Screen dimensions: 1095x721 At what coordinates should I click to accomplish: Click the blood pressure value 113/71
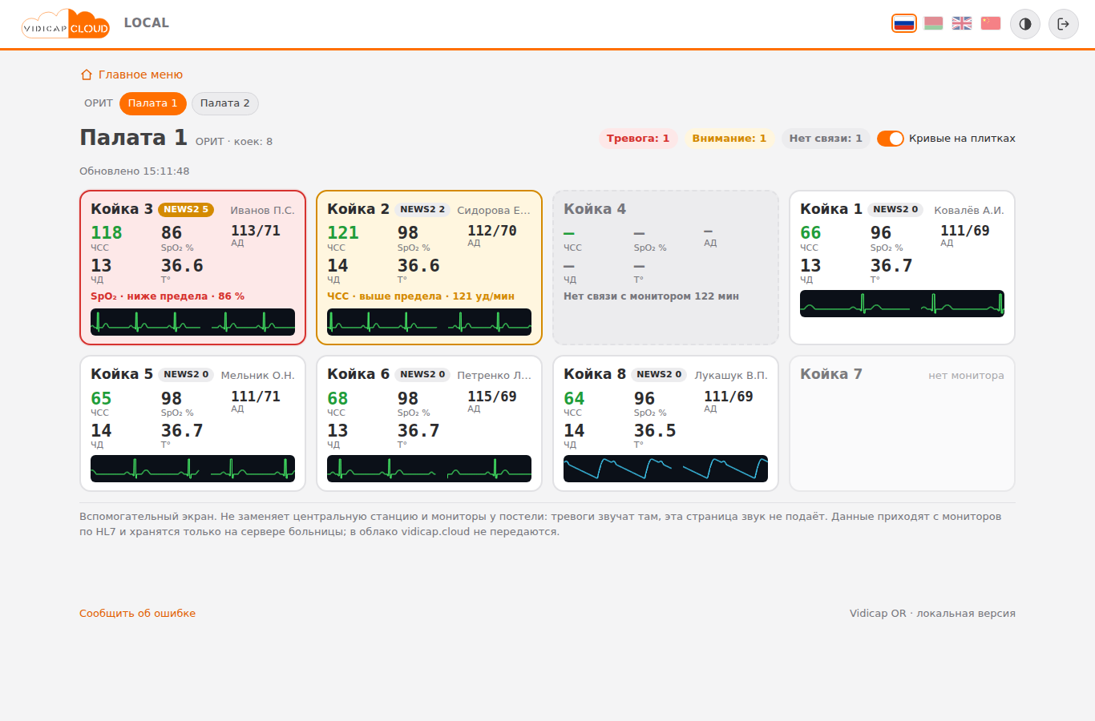tap(256, 231)
